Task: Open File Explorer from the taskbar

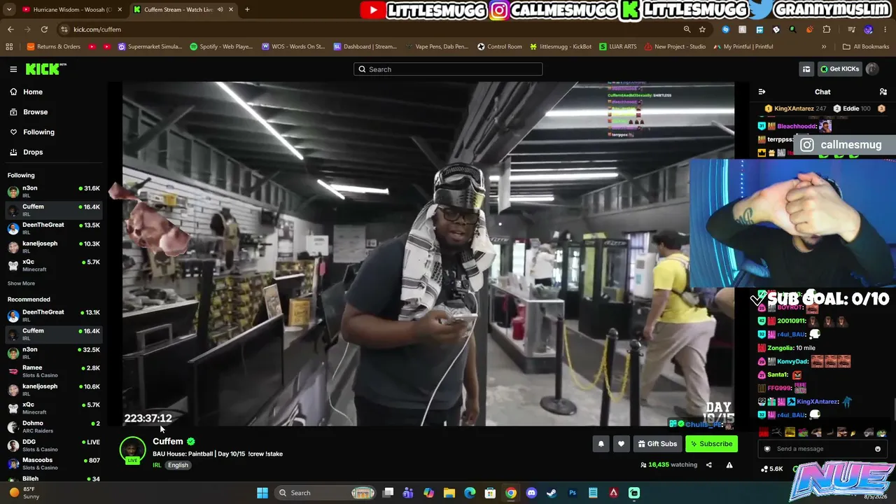Action: [x=449, y=493]
